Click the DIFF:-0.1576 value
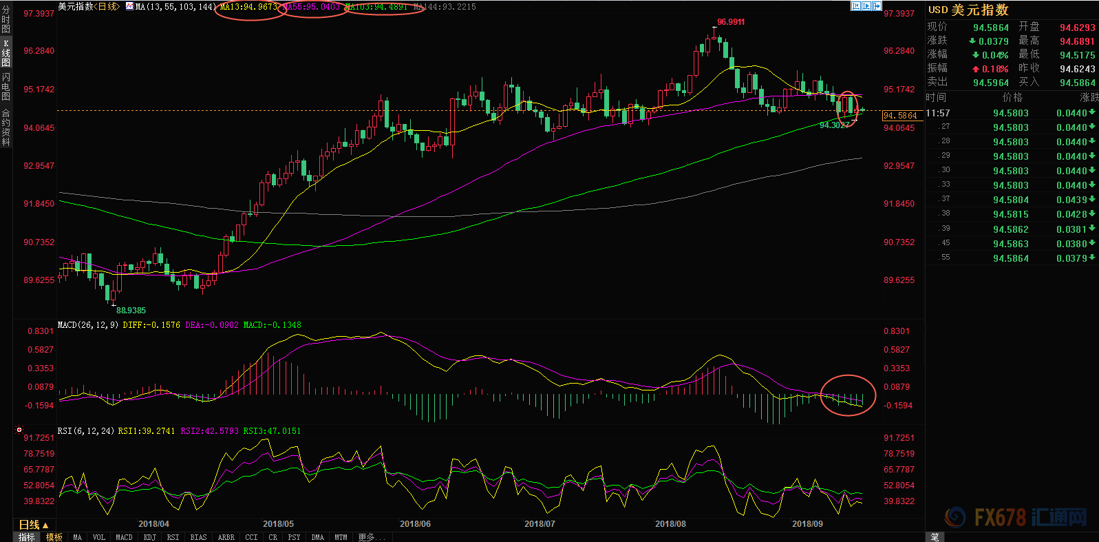 (151, 325)
